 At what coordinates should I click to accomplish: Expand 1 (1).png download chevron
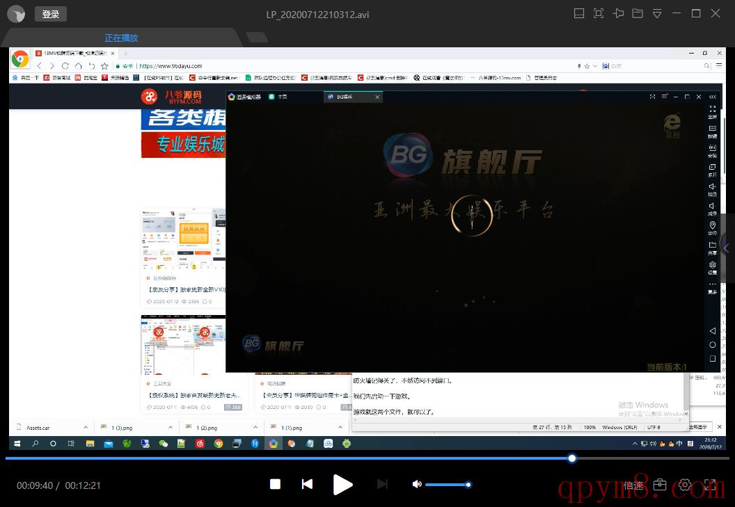tap(340, 427)
